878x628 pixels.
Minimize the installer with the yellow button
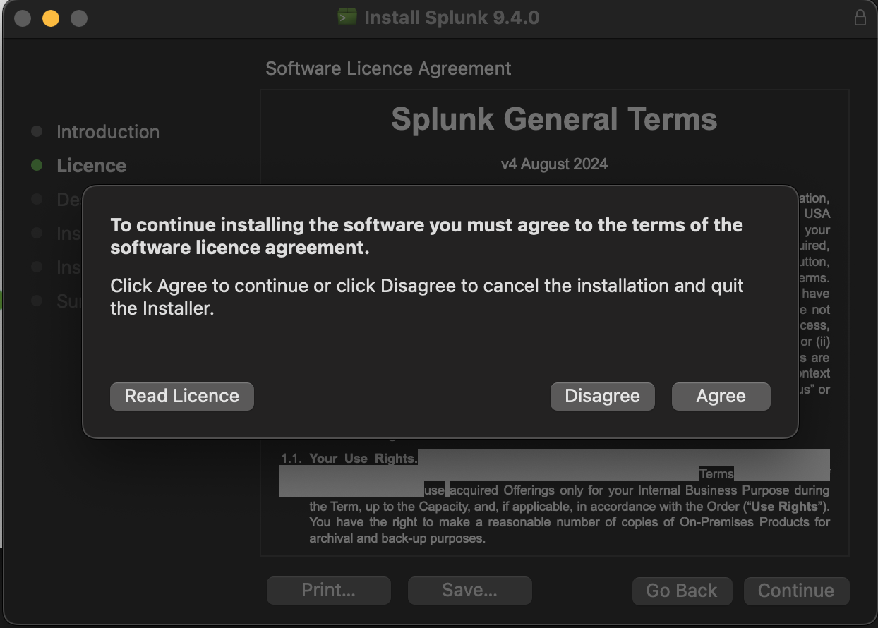click(51, 18)
